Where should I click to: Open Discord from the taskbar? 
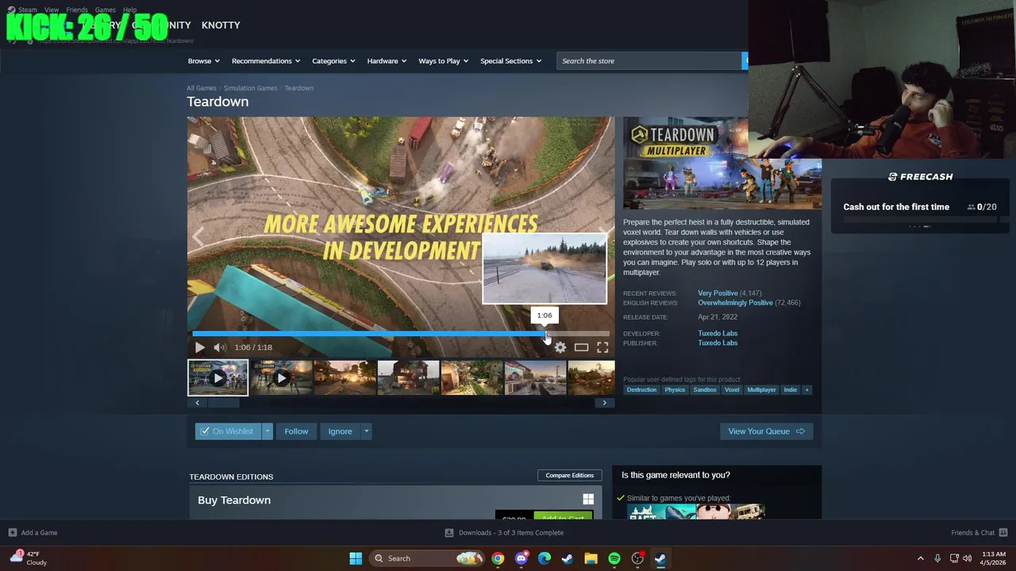521,558
